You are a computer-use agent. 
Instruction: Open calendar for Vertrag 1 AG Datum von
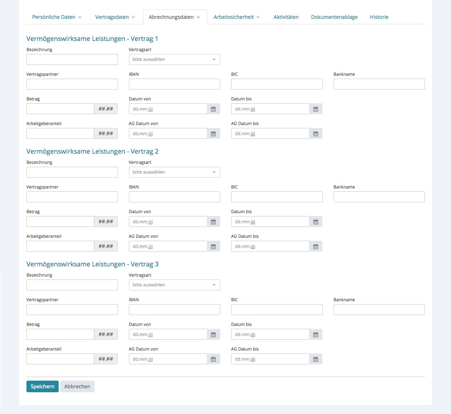point(213,134)
